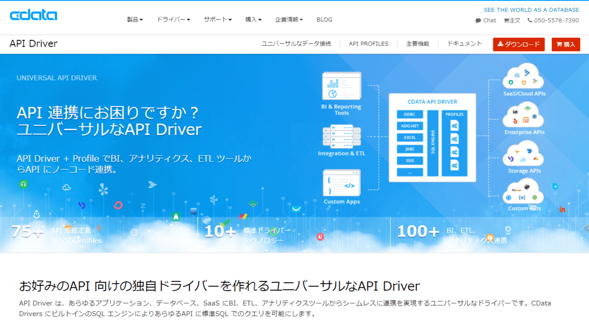Go to 主要機能 section
This screenshot has width=589, height=327.
(418, 44)
